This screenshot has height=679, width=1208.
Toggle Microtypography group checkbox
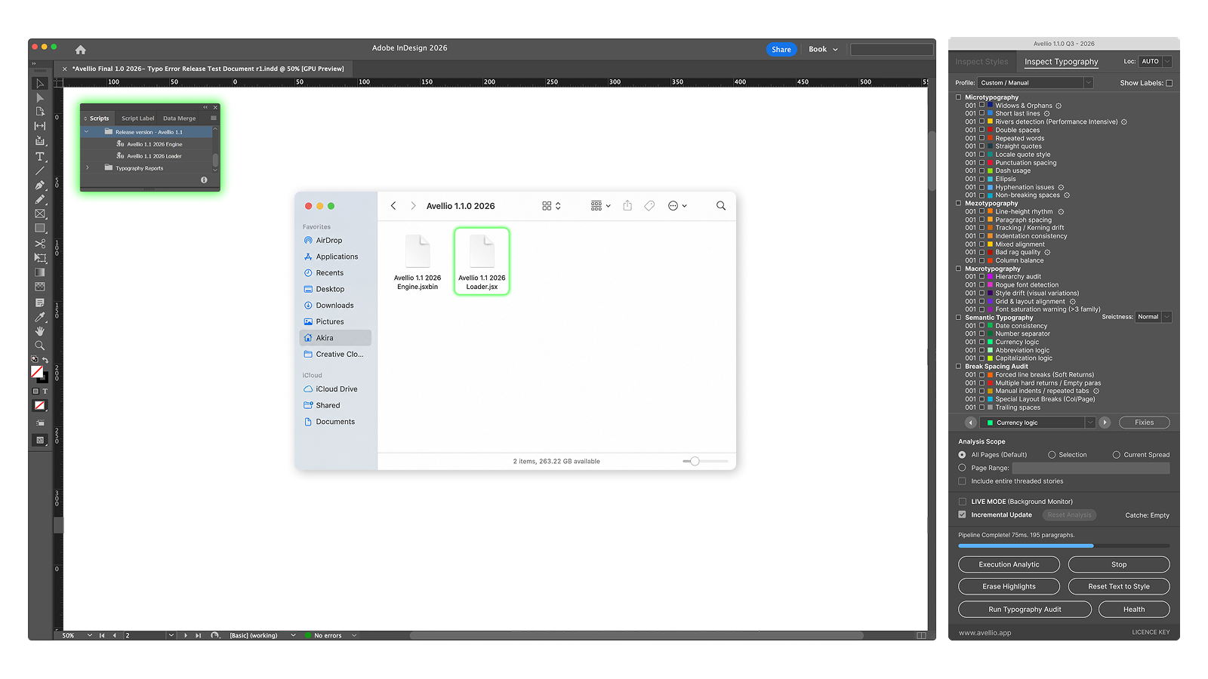959,97
